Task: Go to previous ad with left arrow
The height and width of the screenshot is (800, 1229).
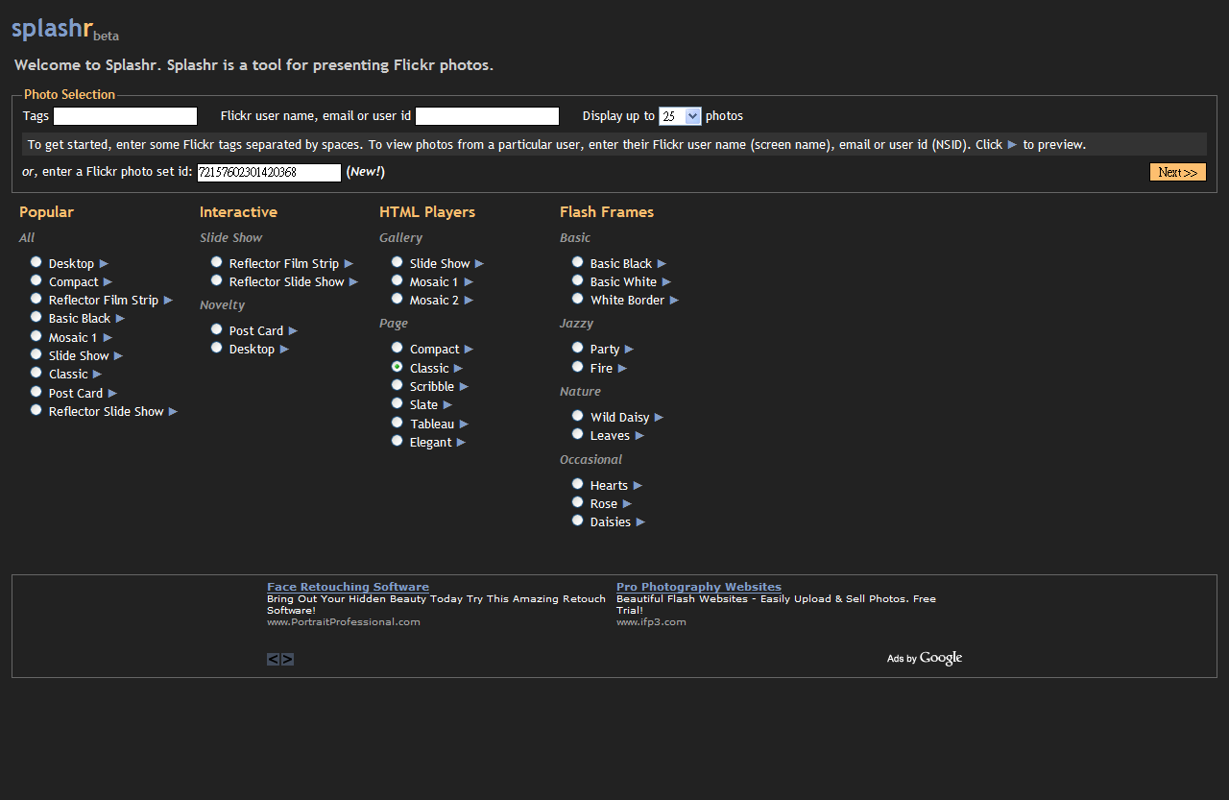Action: tap(273, 659)
